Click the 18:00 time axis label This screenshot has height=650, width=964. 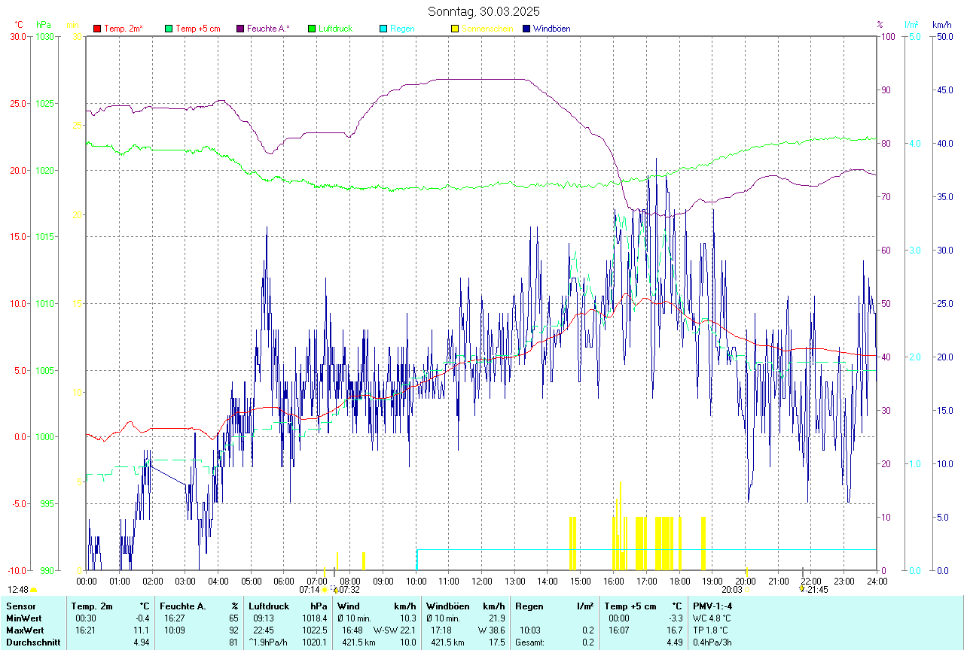coord(679,581)
